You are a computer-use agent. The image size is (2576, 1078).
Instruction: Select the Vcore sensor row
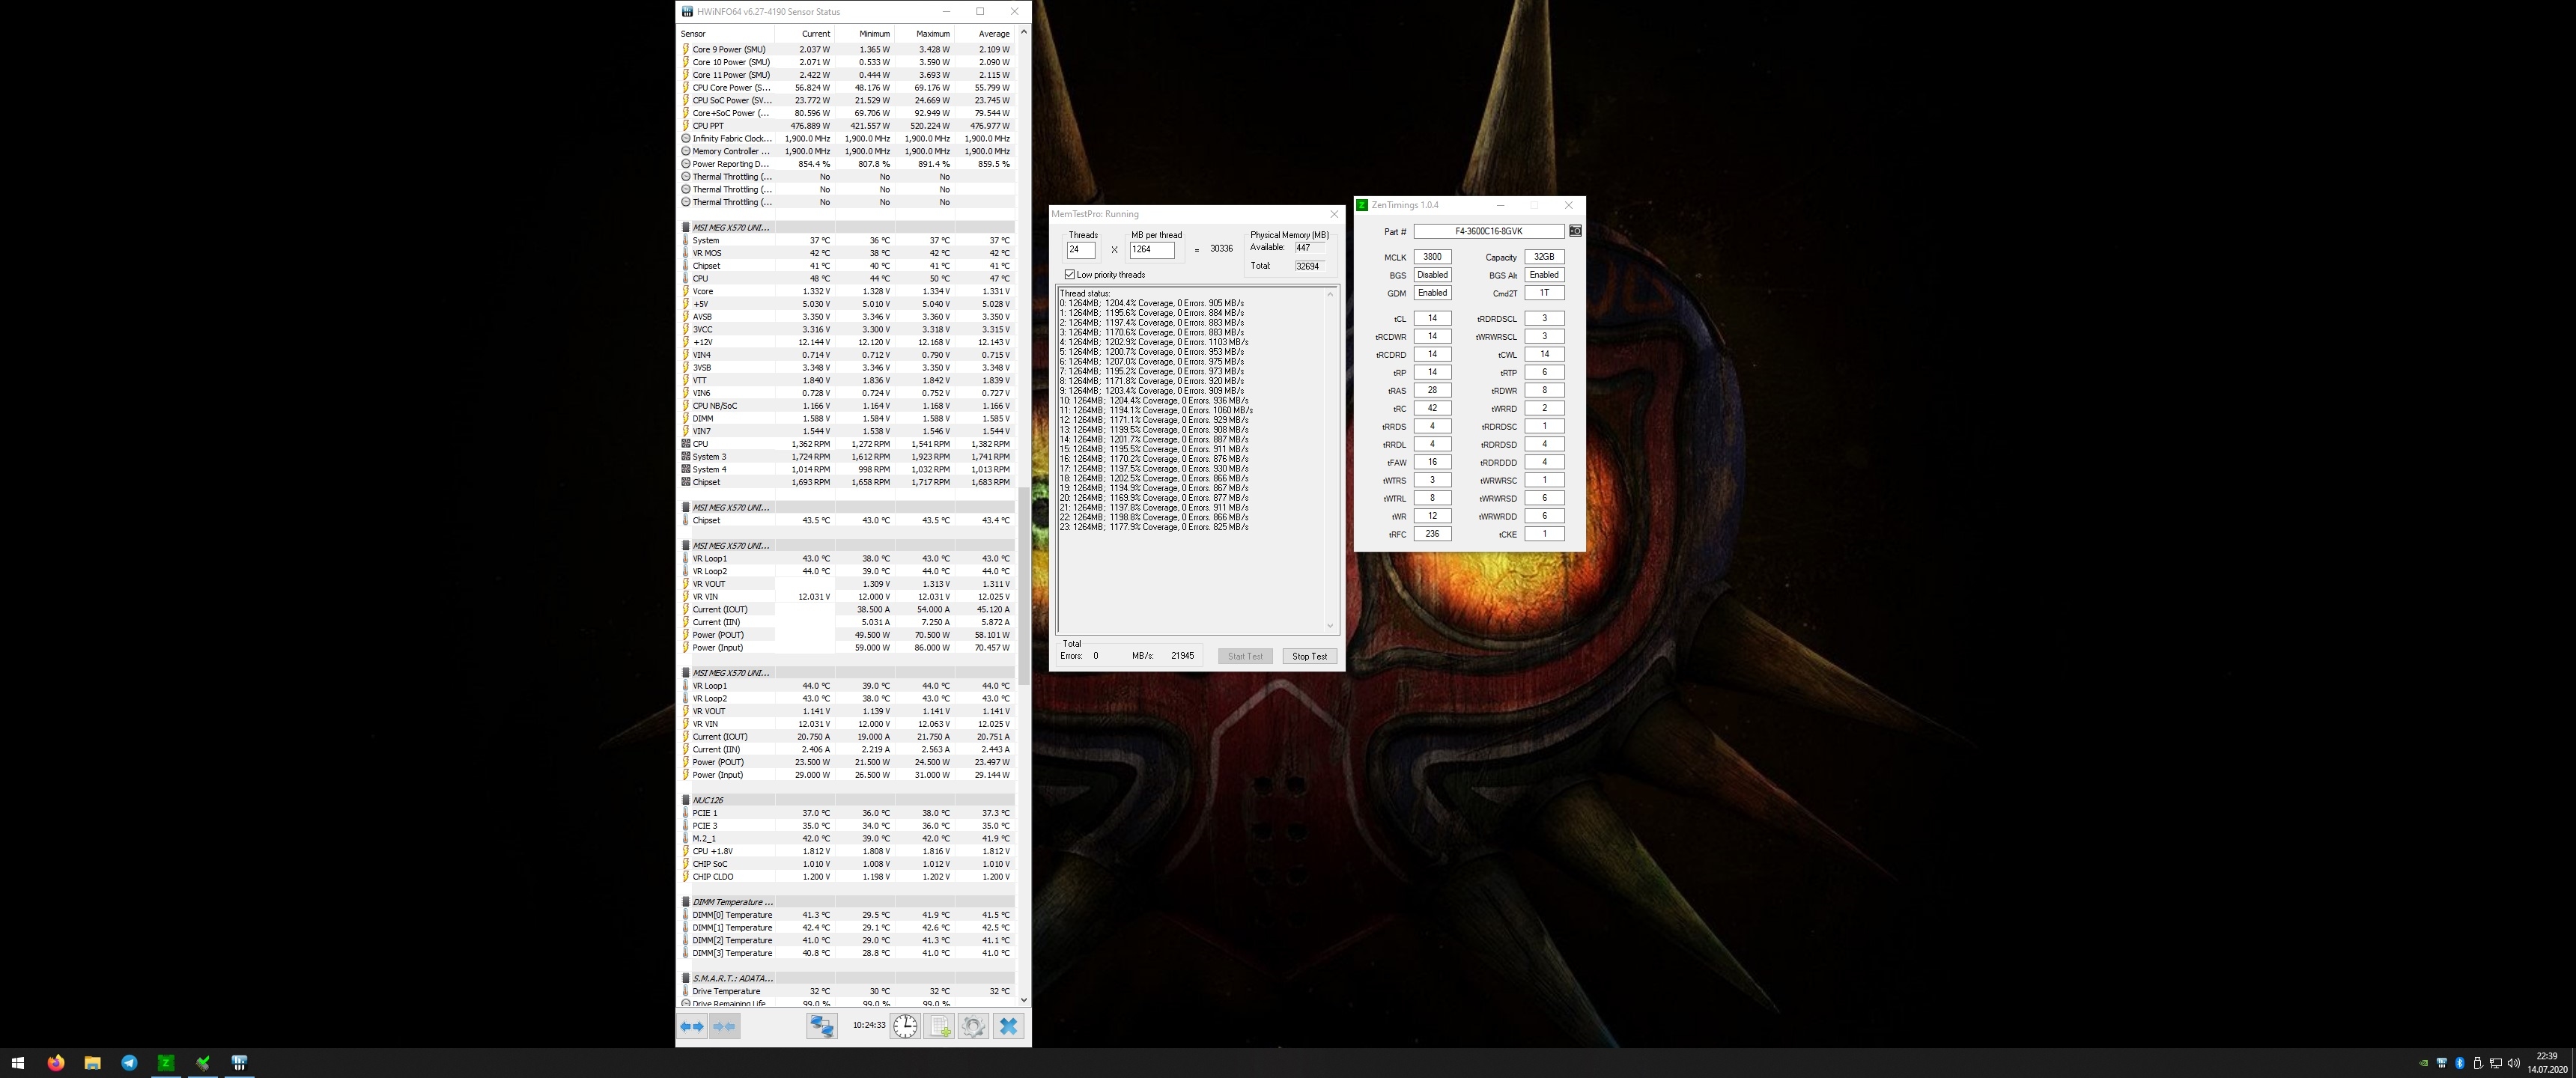[x=848, y=291]
